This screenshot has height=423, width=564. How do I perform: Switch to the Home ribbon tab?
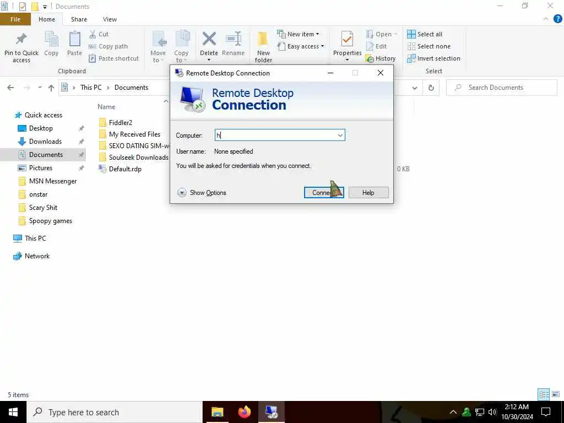(x=47, y=19)
